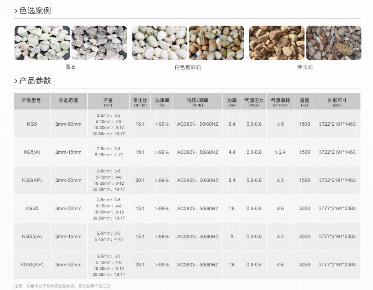Screen dimensions: 373x290
Task: Click the 功率 (kW) column header
Action: click(232, 101)
